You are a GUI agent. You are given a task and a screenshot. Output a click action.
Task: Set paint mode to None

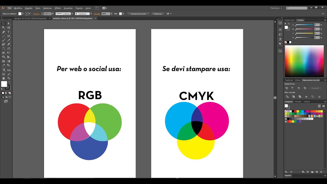9,93
